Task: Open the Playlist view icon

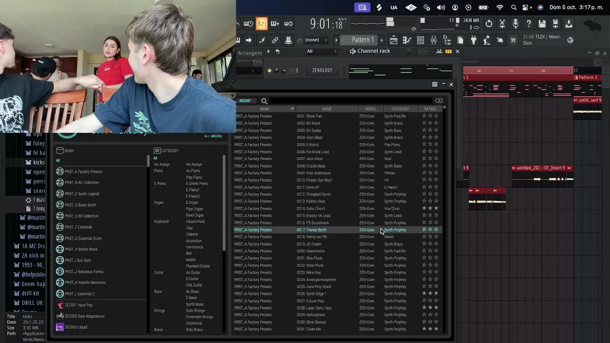Action: pos(394,40)
